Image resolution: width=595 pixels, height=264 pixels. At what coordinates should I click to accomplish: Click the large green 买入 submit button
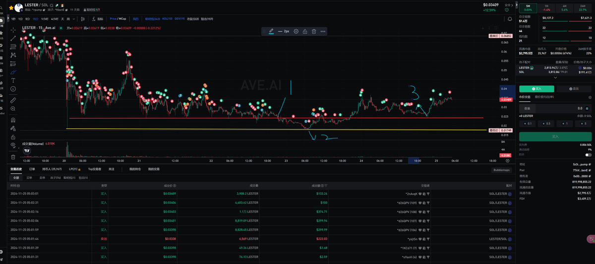click(555, 136)
